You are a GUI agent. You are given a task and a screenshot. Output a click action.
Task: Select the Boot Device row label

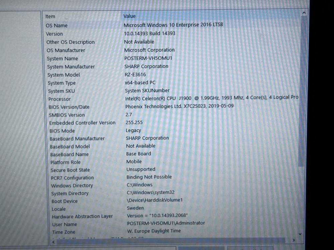tap(64, 201)
